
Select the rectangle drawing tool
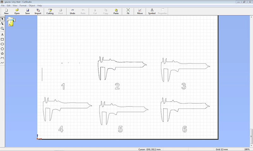pyautogui.click(x=2, y=39)
